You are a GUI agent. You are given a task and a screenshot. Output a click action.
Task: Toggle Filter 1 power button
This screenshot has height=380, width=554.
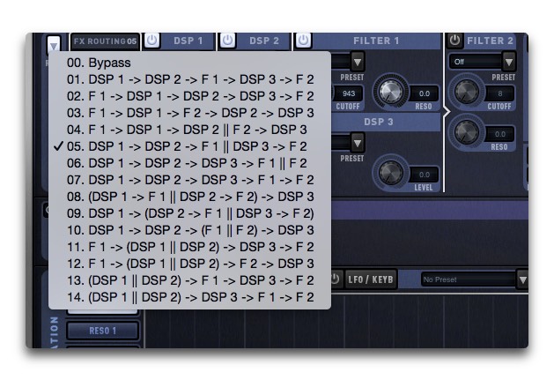(303, 41)
